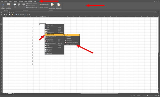160x97 pixels.
Task: Click the mouse pointer icon in quick toolbar
Action: [x=28, y=15]
